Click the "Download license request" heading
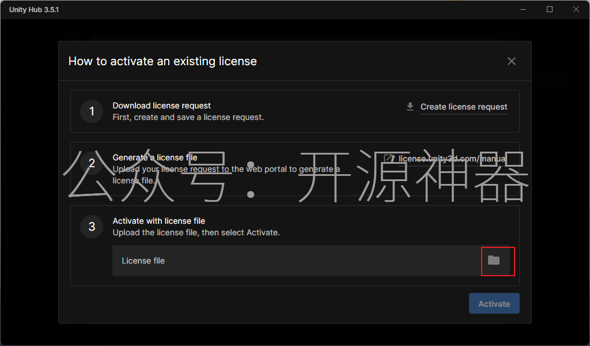590x346 pixels. tap(161, 106)
